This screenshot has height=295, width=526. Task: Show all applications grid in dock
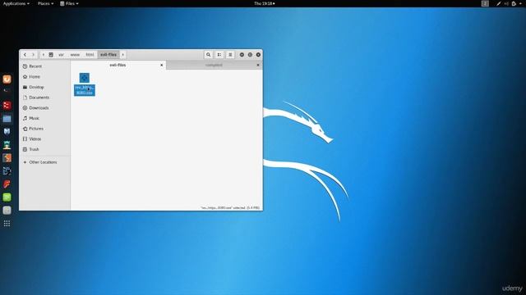click(7, 224)
